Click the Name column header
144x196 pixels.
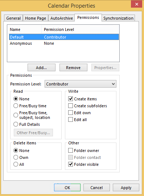pyautogui.click(x=24, y=29)
